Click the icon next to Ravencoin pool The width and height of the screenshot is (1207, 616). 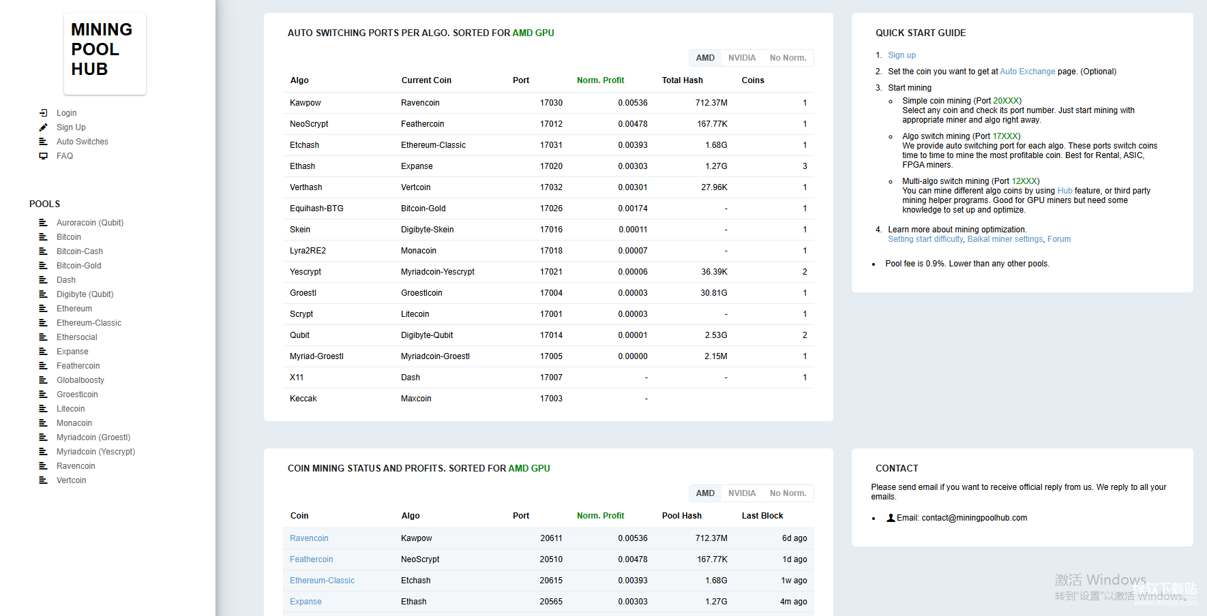[x=44, y=466]
